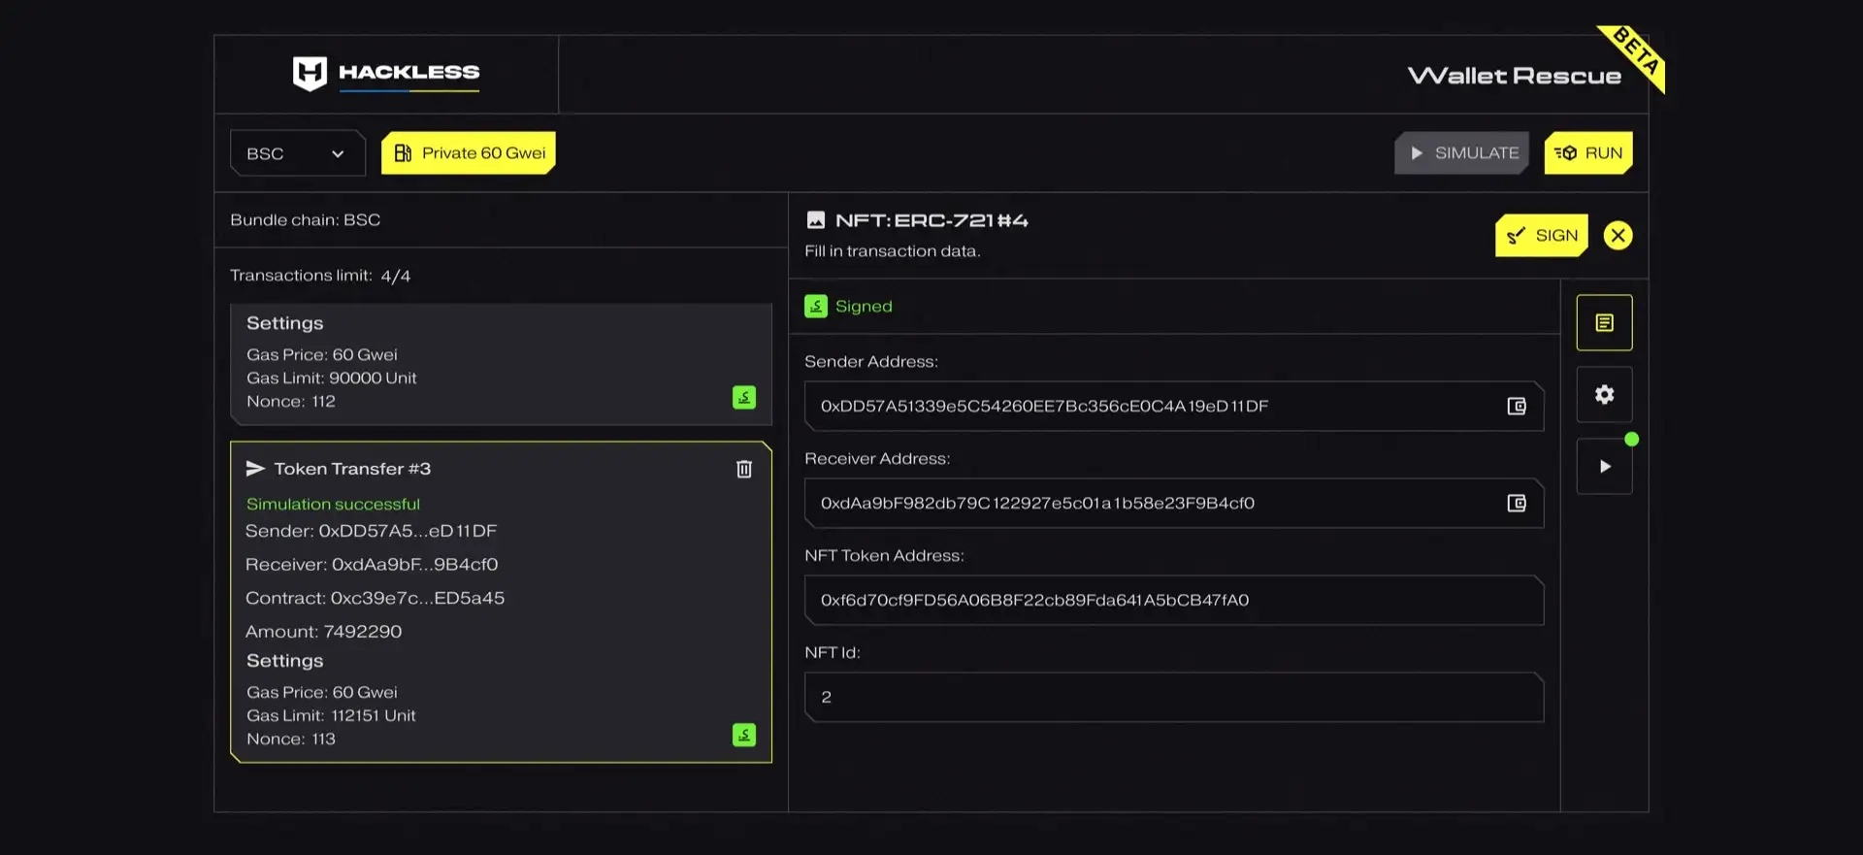
Task: Open the transaction data form tab icon
Action: [1604, 323]
